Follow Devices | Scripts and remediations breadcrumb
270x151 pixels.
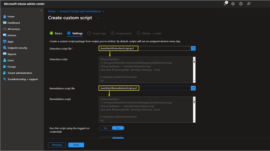pos(80,11)
